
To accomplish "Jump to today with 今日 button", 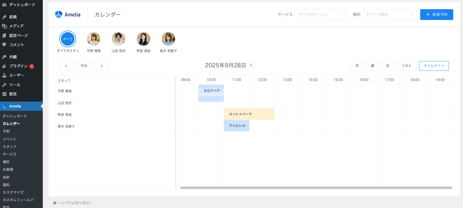I will click(x=84, y=66).
